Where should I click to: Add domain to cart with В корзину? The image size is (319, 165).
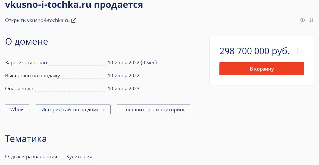(262, 69)
